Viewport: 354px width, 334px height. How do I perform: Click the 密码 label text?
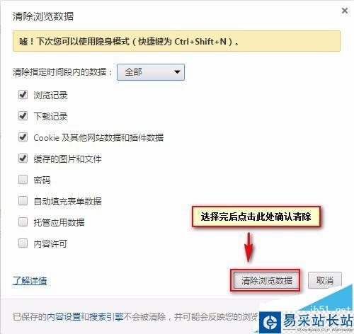click(42, 180)
